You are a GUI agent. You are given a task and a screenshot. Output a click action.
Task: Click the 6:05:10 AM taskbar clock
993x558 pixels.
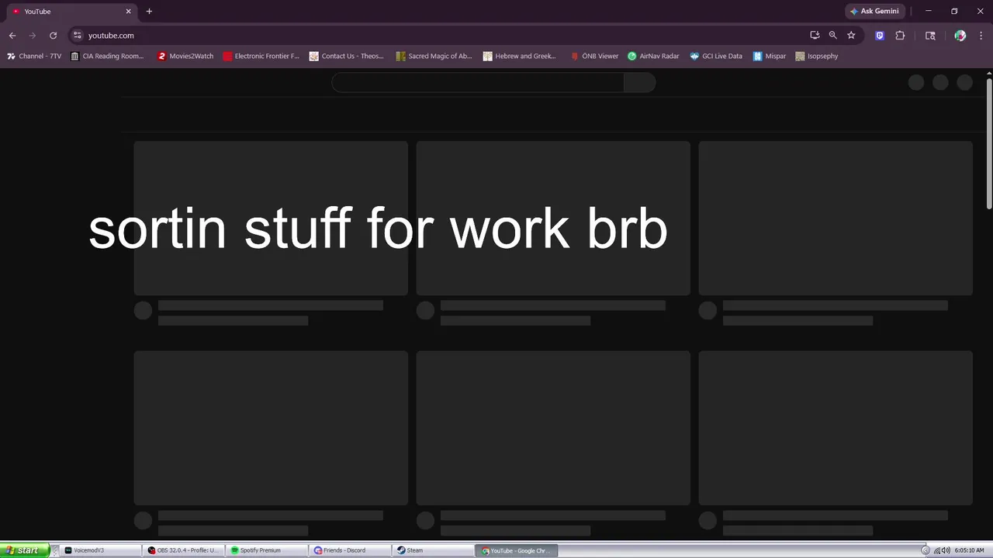(x=970, y=550)
